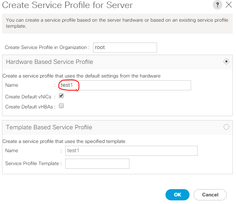Image resolution: width=236 pixels, height=204 pixels.
Task: Enable the Create Default vHBAs checkbox
Action: tap(61, 106)
